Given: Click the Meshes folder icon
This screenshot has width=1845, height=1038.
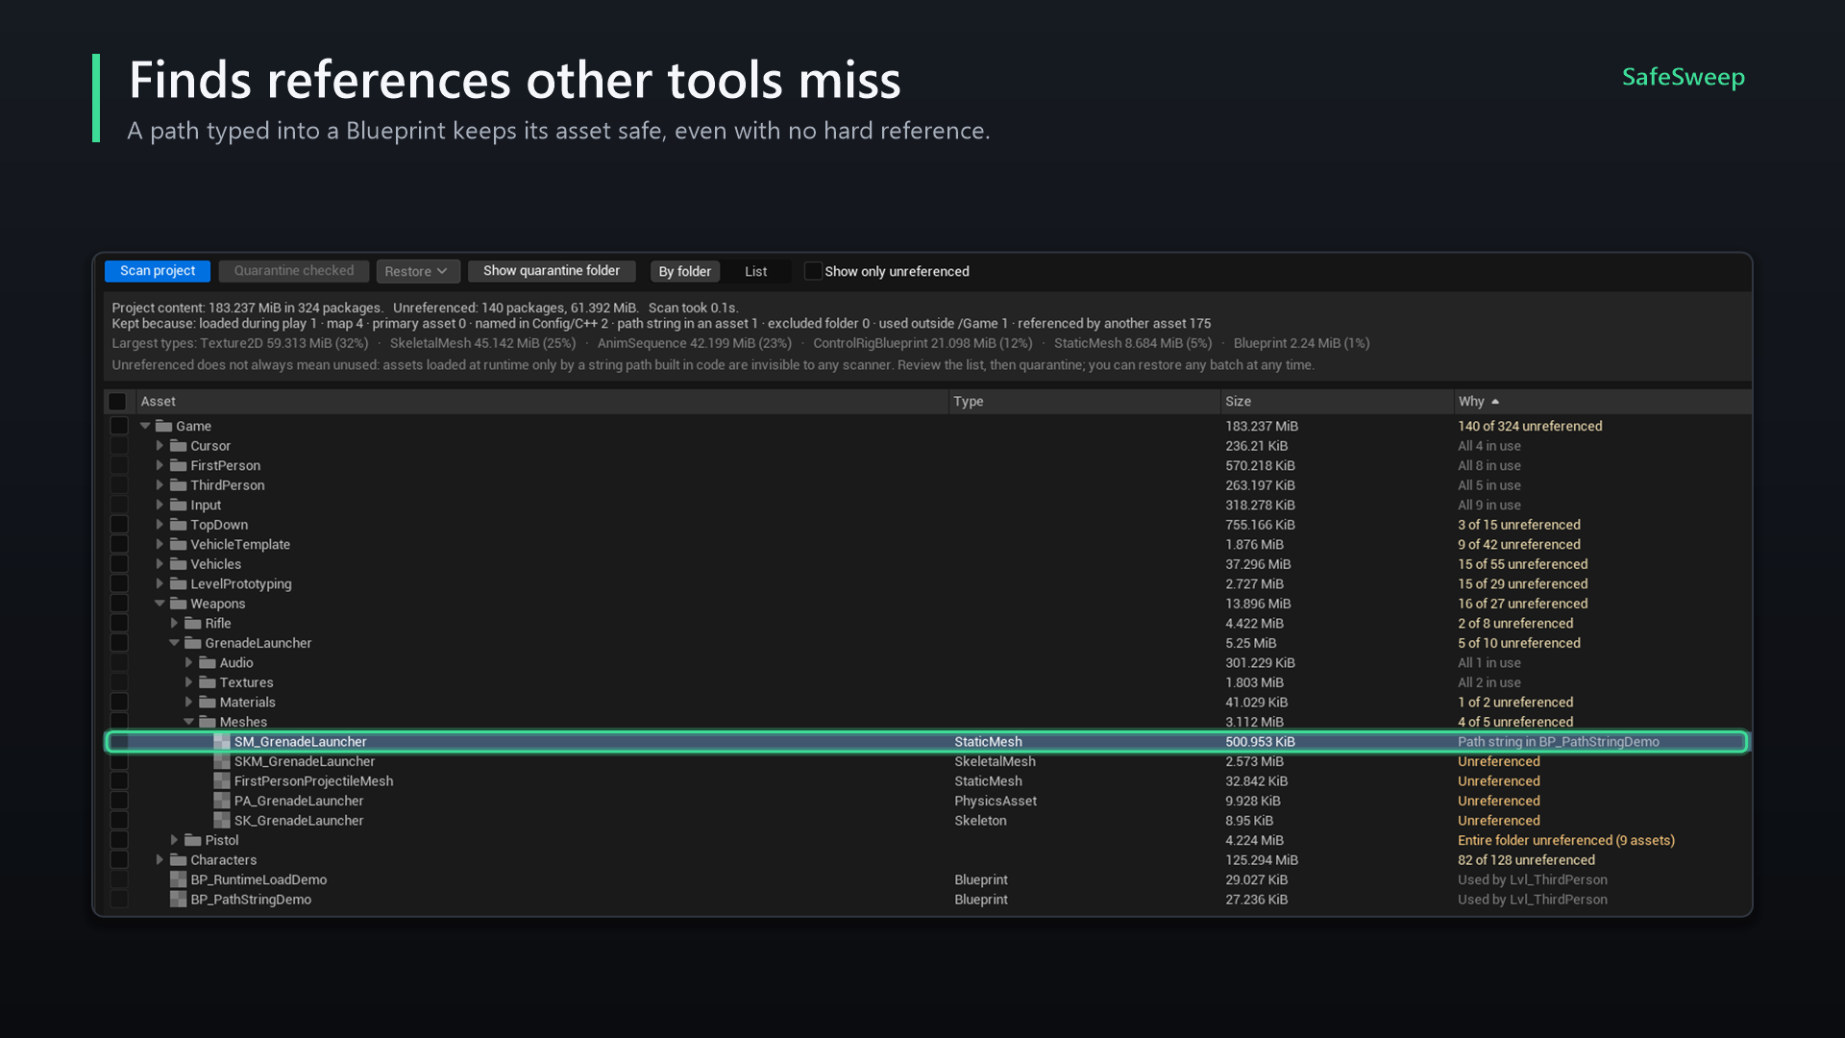Looking at the screenshot, I should [208, 722].
